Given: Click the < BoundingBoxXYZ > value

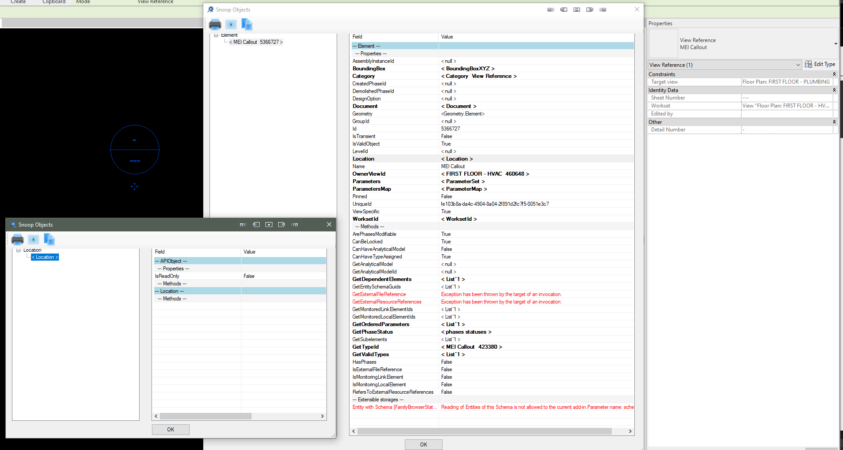Looking at the screenshot, I should (x=468, y=69).
